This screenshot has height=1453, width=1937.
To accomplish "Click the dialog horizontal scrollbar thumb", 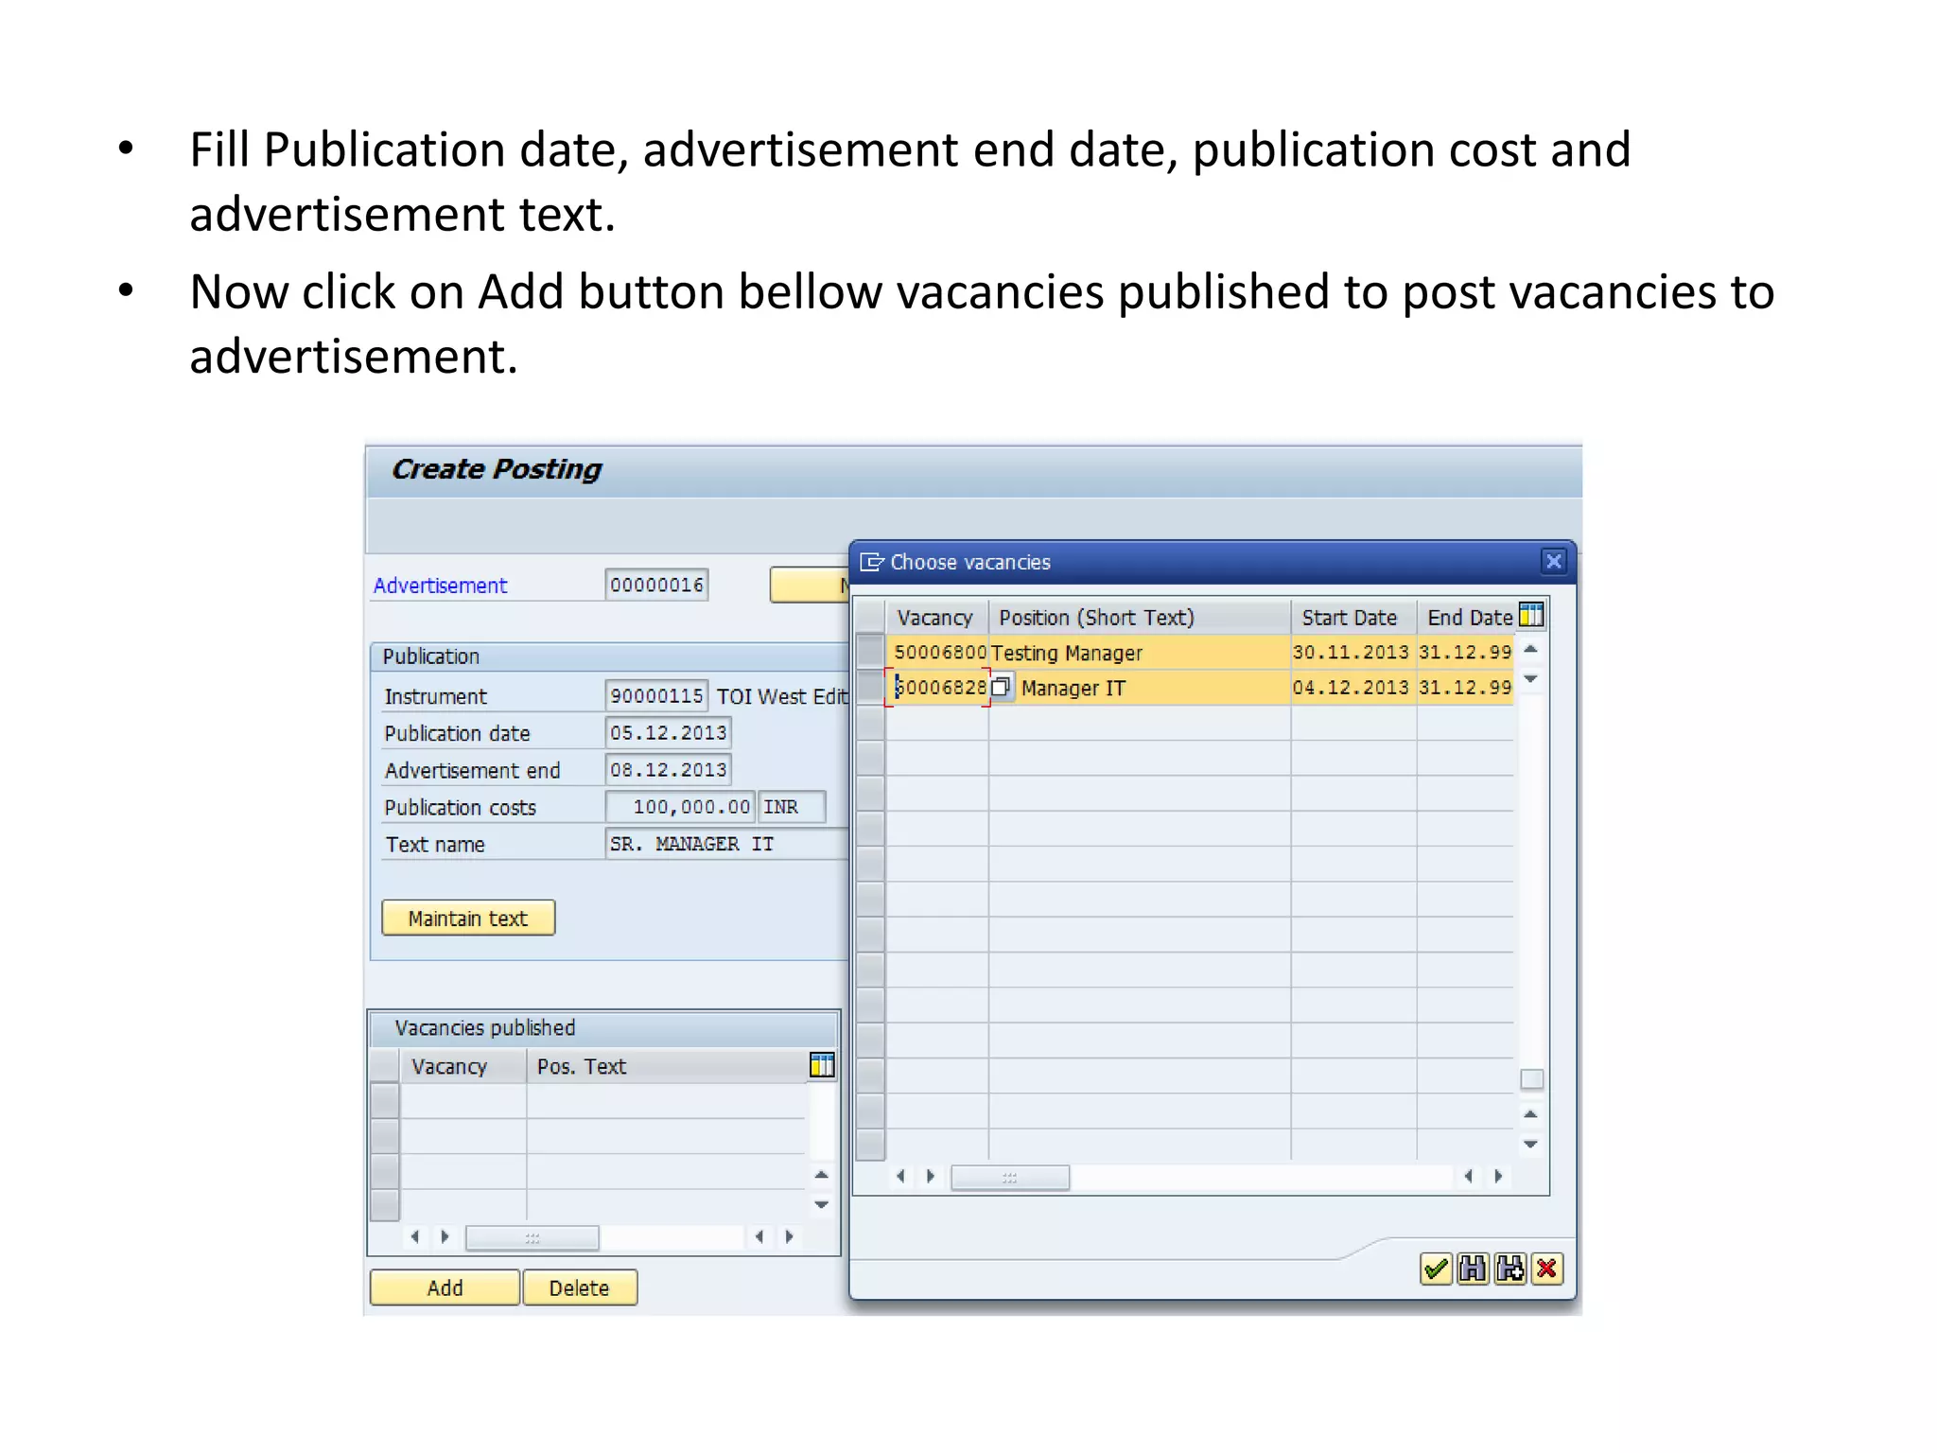I will [1009, 1177].
